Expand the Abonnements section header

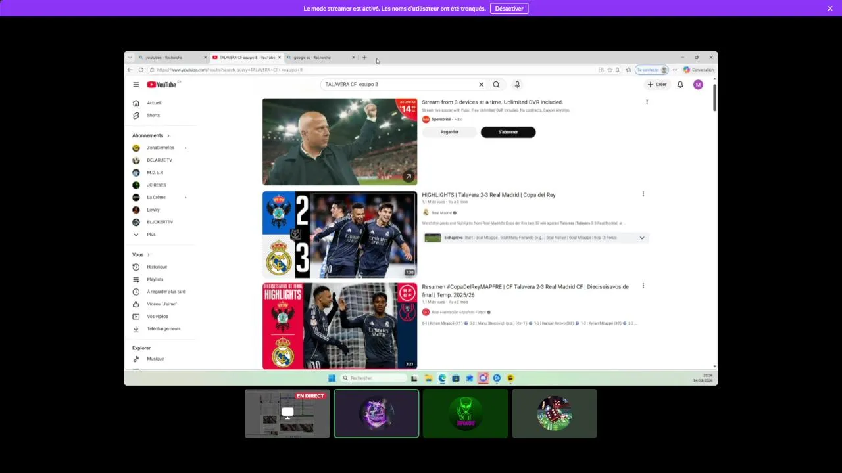(x=151, y=136)
